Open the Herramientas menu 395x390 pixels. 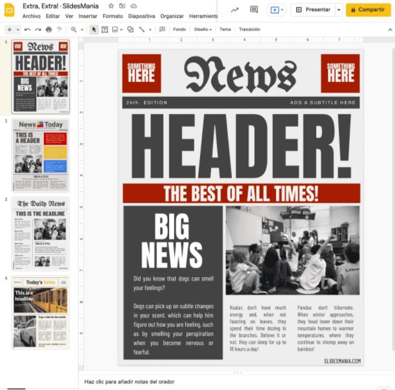[x=203, y=16]
